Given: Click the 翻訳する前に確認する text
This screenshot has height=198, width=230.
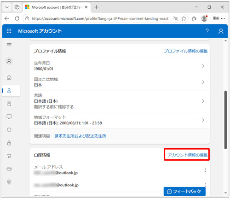Looking at the screenshot, I should tap(54, 107).
